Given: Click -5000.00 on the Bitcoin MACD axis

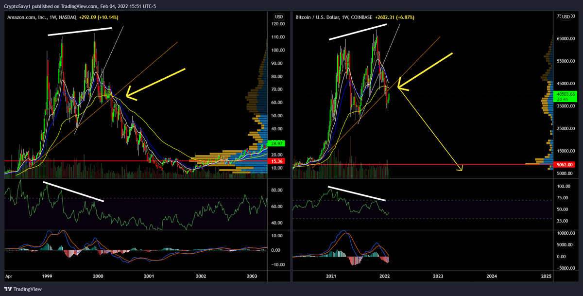Looking at the screenshot, I should [566, 268].
